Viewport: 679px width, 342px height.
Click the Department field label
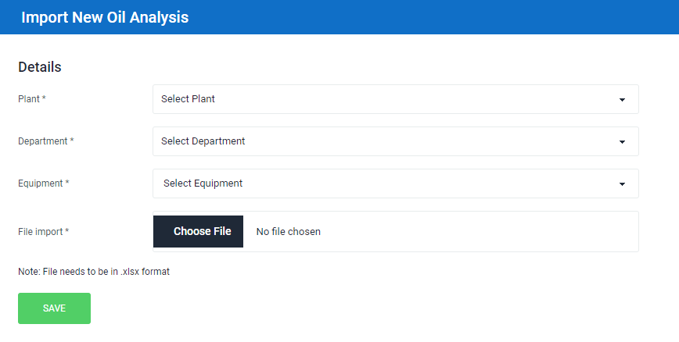click(46, 141)
